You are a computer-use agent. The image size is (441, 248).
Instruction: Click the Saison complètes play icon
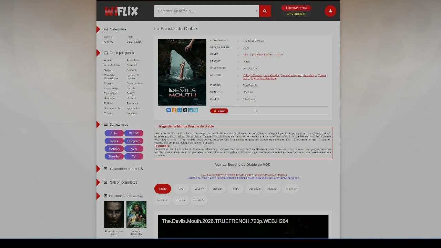pyautogui.click(x=105, y=182)
